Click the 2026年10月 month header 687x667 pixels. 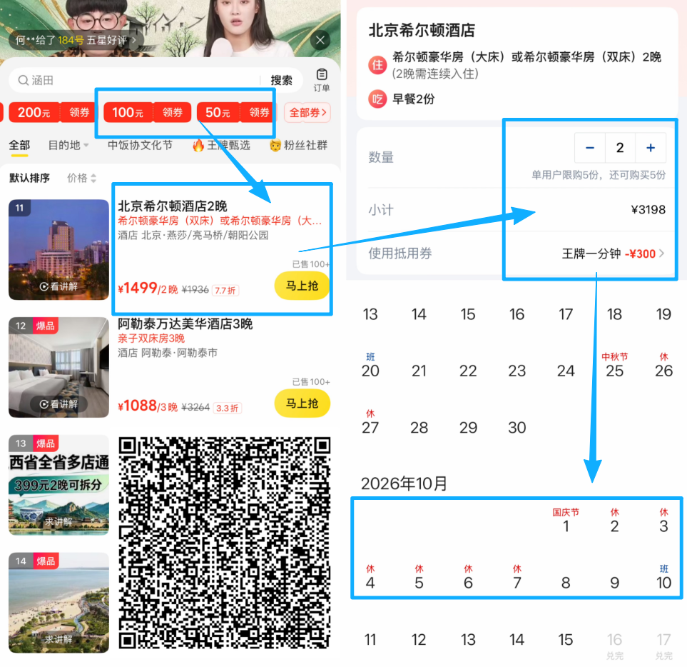pyautogui.click(x=404, y=483)
